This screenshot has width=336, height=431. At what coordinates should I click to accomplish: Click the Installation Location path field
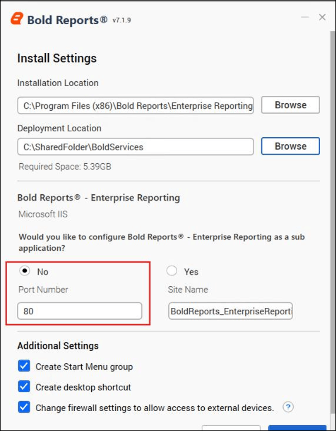[x=135, y=105]
